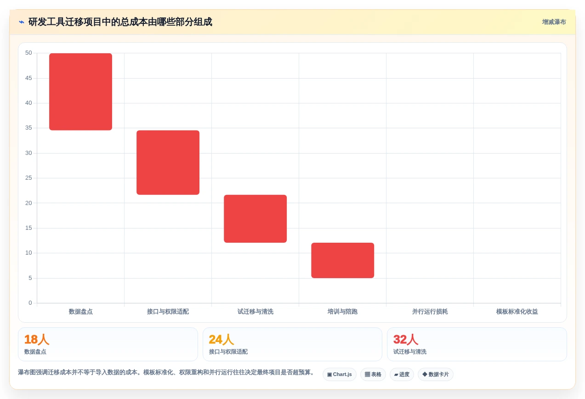Open the 32人 试迁移与清洗 data card
This screenshot has height=399, width=585.
point(477,344)
